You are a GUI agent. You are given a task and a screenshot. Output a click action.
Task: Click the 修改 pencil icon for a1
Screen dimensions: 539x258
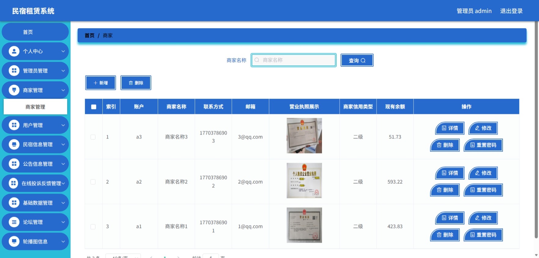[x=477, y=218]
